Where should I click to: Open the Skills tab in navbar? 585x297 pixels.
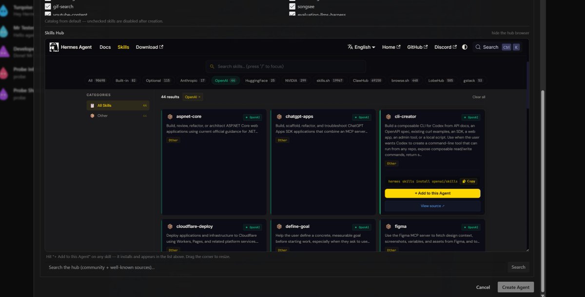point(123,47)
